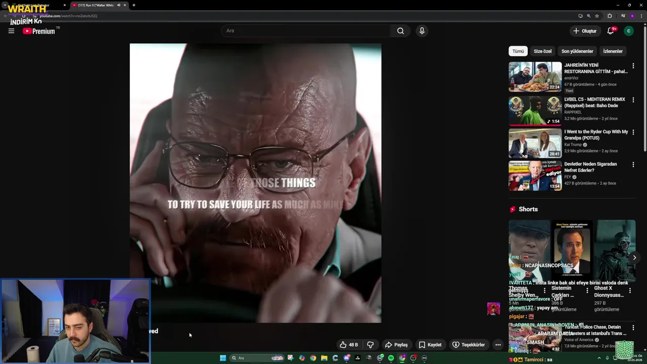Image resolution: width=647 pixels, height=364 pixels.
Task: Save the video with Kaydet
Action: click(430, 345)
